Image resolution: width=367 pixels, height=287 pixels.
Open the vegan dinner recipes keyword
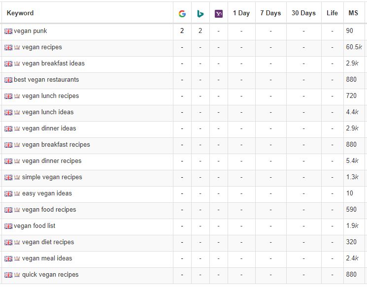coord(52,161)
